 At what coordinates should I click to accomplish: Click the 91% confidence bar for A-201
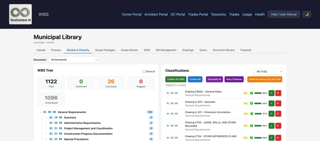click(x=258, y=114)
